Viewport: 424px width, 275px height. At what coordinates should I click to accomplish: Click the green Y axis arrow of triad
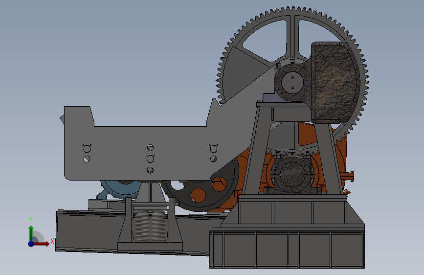pyautogui.click(x=31, y=232)
